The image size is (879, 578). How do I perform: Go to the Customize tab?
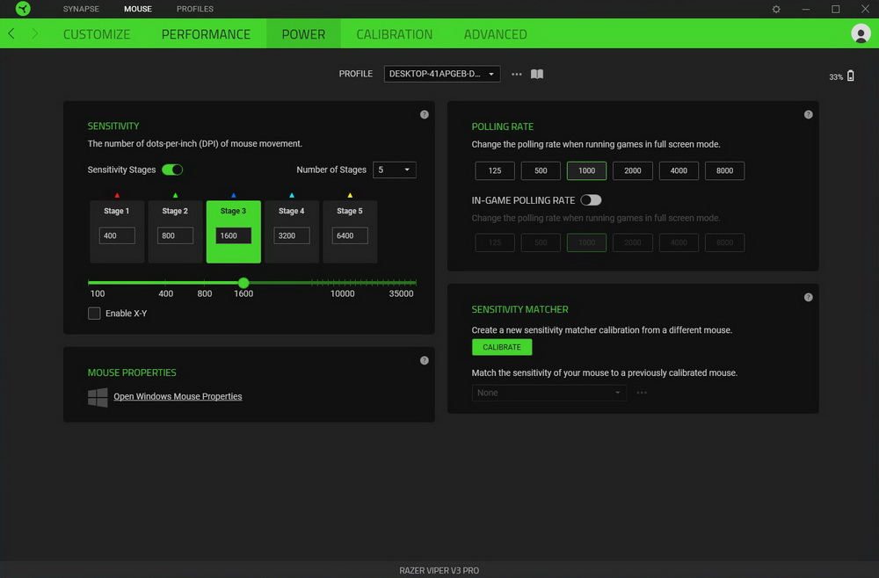[x=97, y=34]
